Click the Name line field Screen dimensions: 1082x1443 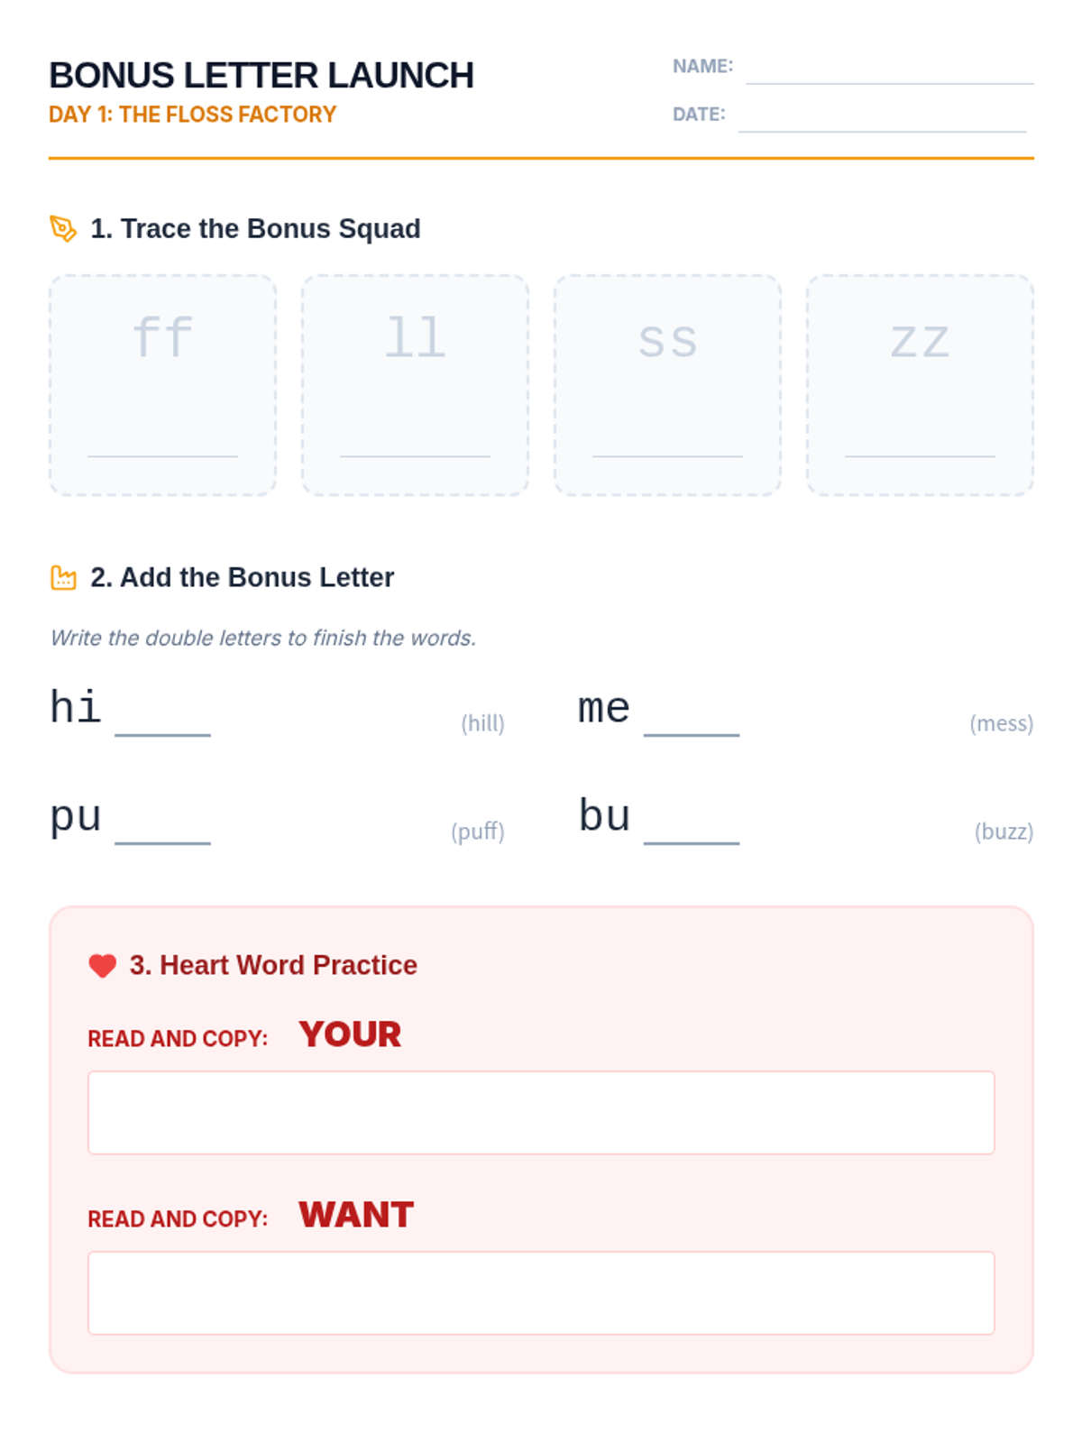(889, 69)
